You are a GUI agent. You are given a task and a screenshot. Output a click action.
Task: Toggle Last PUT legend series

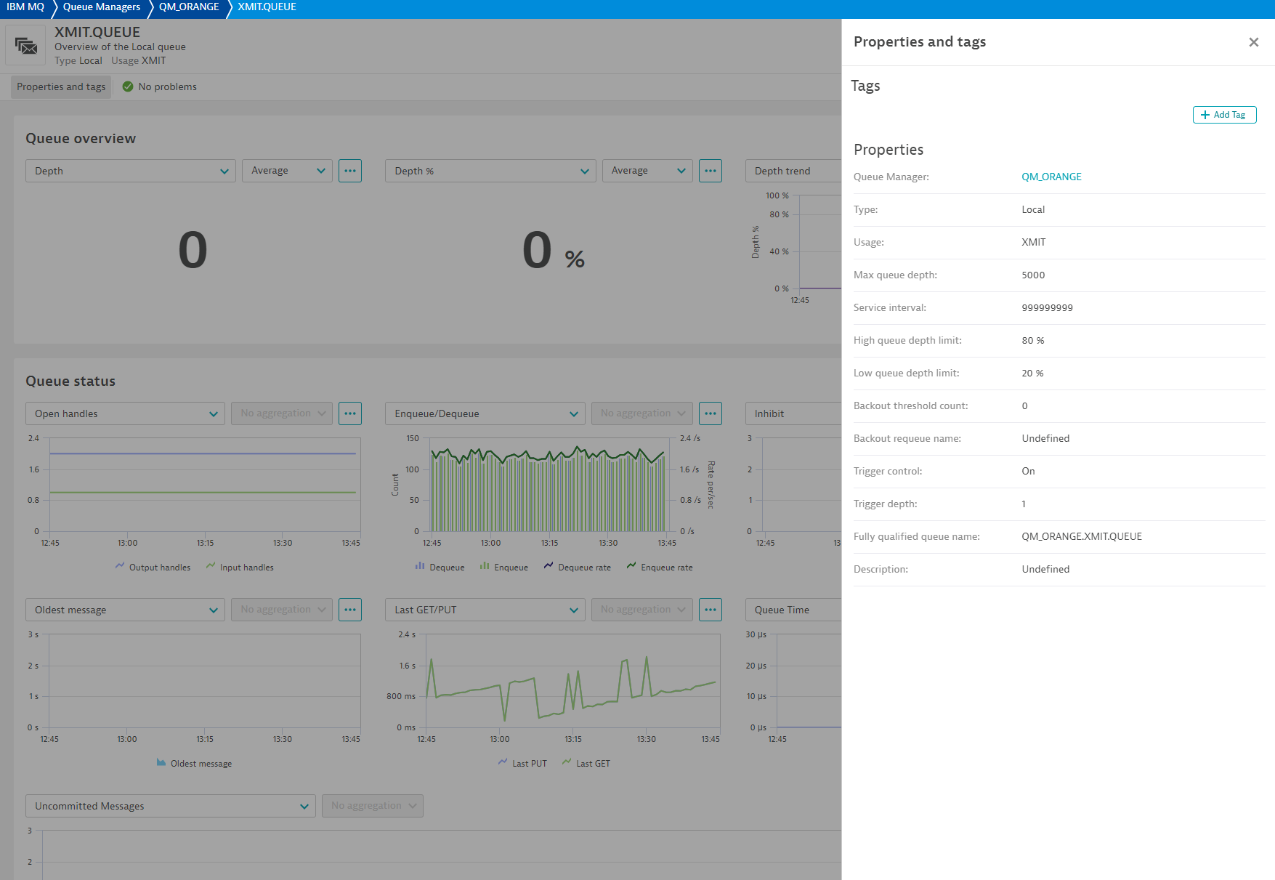pyautogui.click(x=522, y=764)
